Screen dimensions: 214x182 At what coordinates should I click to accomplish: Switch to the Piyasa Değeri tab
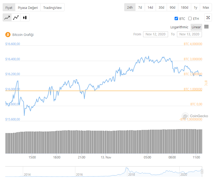pyautogui.click(x=28, y=7)
